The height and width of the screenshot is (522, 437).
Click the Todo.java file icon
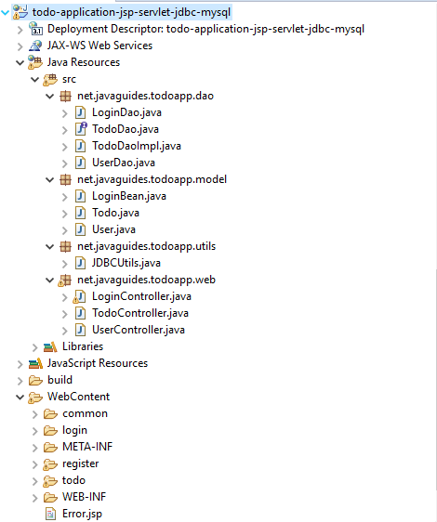(x=80, y=213)
